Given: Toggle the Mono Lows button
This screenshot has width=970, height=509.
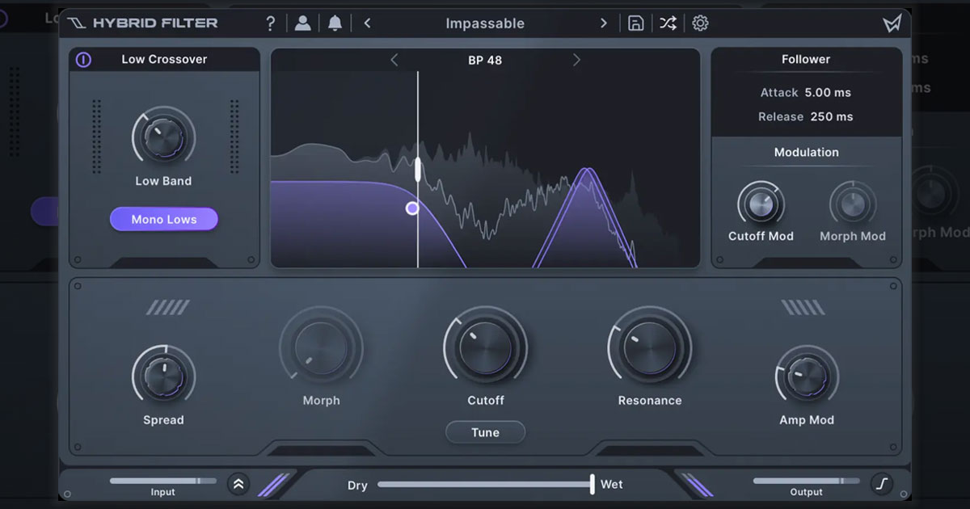Looking at the screenshot, I should 164,219.
